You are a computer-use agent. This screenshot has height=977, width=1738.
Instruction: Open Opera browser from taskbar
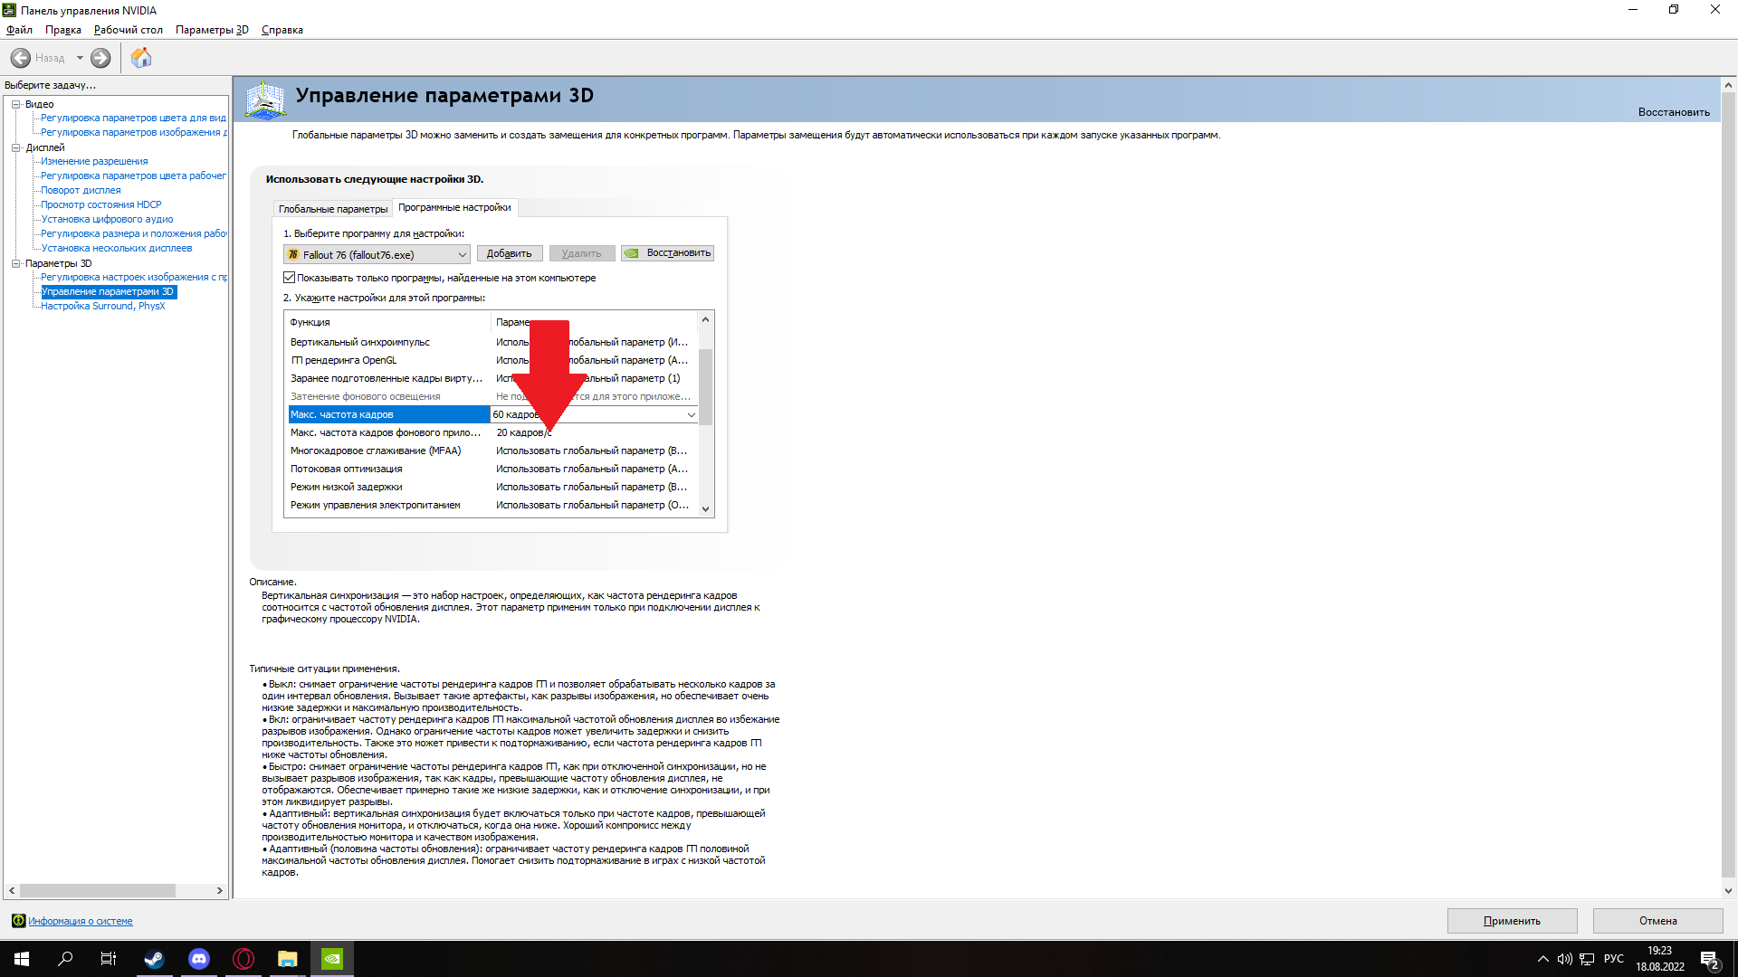coord(244,959)
